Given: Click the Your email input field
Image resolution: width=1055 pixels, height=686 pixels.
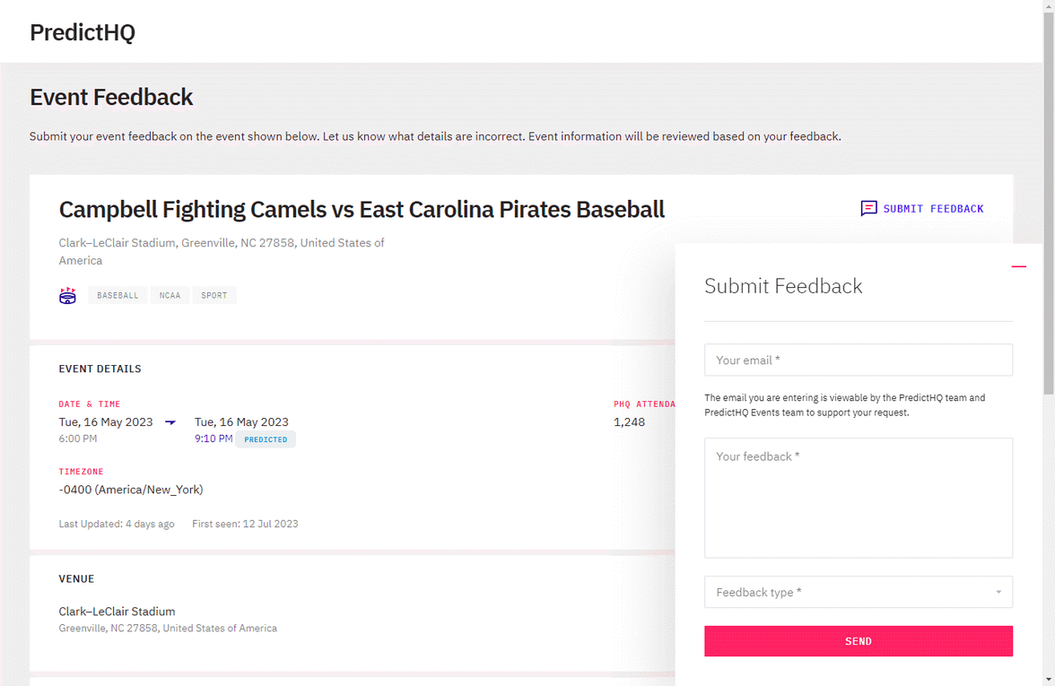Looking at the screenshot, I should point(859,360).
